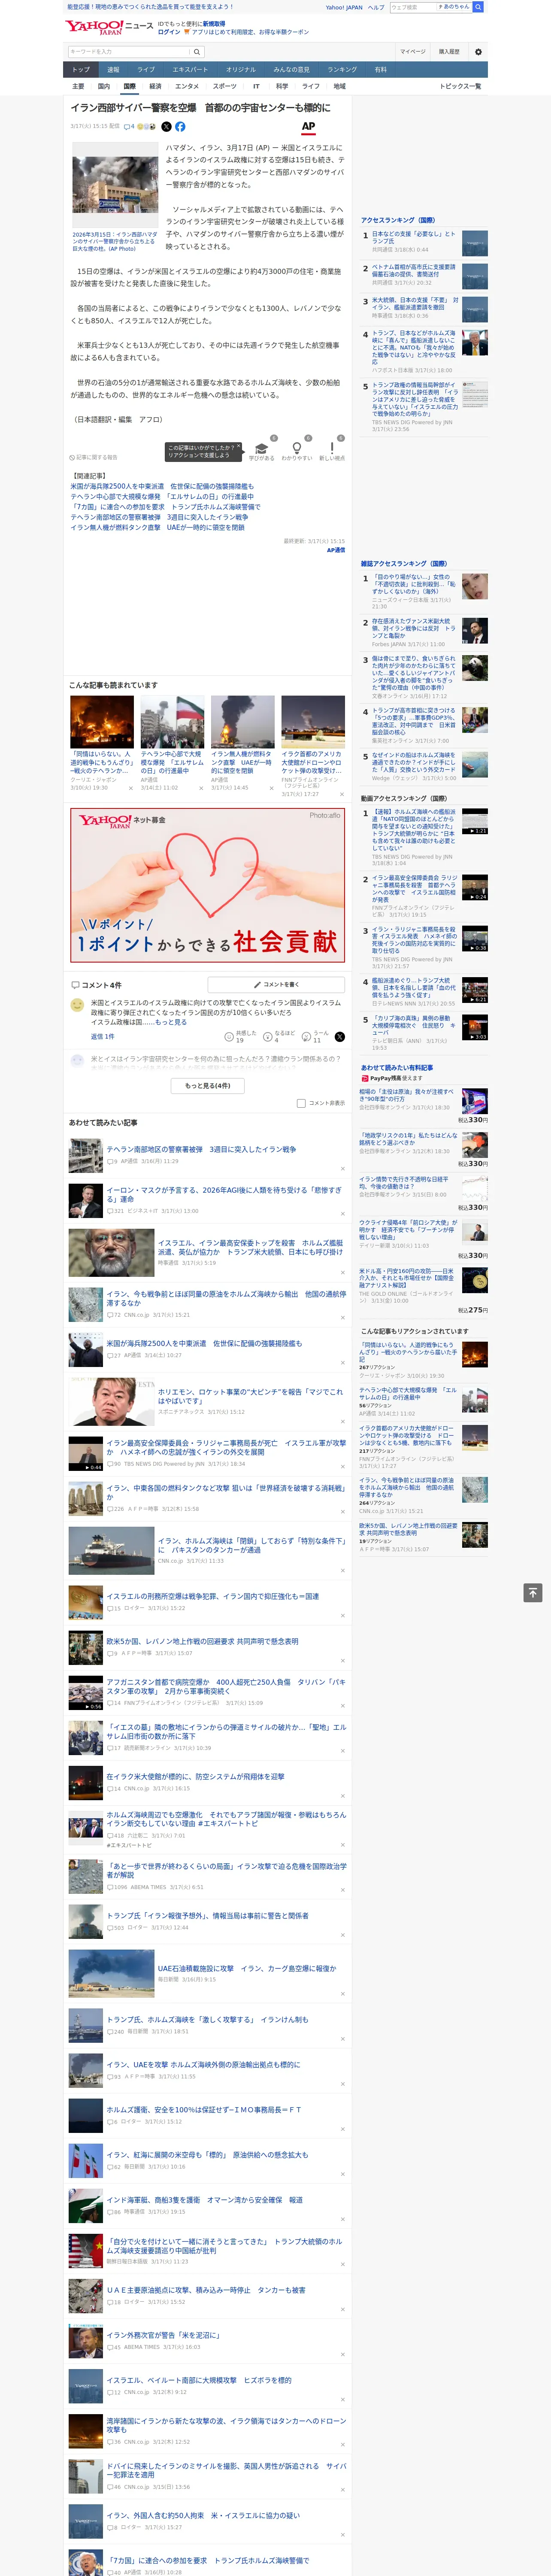React with 学びがある graduation cap icon
The height and width of the screenshot is (2576, 551).
(x=261, y=449)
